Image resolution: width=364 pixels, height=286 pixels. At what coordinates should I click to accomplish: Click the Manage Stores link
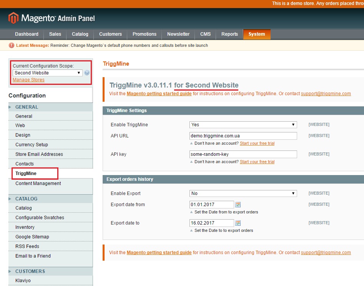coord(28,80)
